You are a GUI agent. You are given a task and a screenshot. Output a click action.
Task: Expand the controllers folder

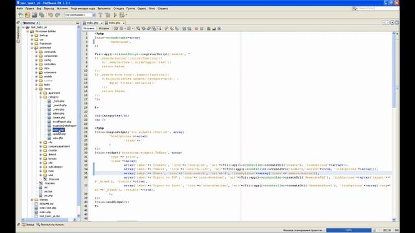coord(36,64)
